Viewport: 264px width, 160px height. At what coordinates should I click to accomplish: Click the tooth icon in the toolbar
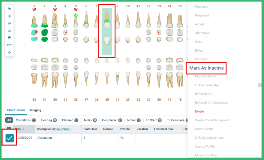[x=9, y=23]
